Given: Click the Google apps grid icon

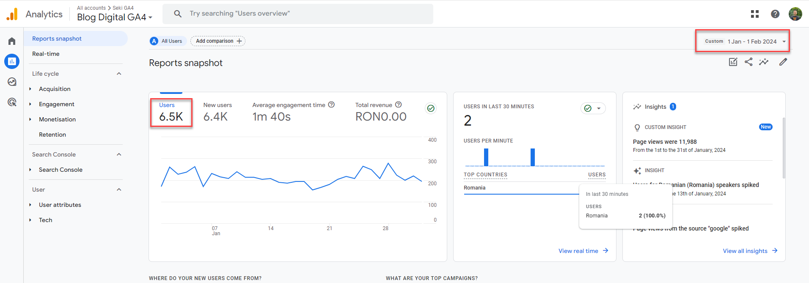Looking at the screenshot, I should [x=754, y=14].
